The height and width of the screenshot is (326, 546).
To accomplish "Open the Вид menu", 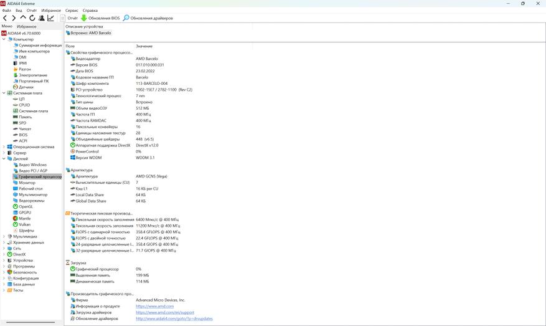I will coord(19,11).
